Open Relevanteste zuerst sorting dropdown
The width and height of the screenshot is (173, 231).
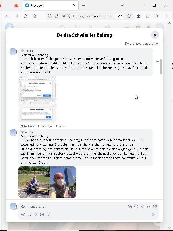[142, 44]
